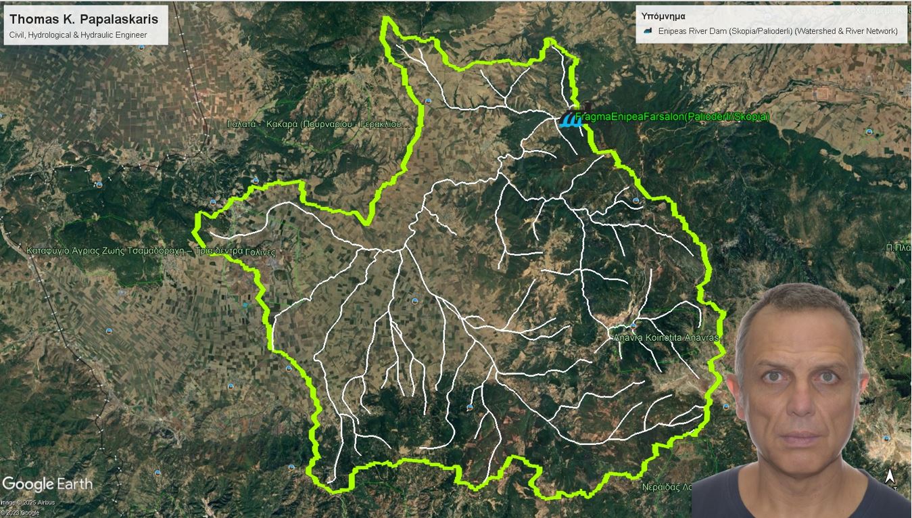This screenshot has height=518, width=912.
Task: Select the Anavra Koinotita Anavras place label
Action: (x=667, y=337)
